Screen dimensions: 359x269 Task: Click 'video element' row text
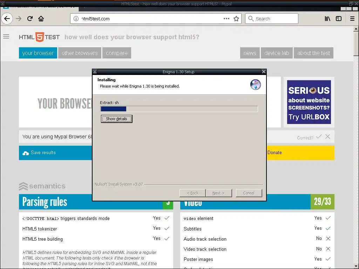tap(198, 219)
